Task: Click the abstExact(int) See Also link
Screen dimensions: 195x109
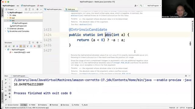Action: 86,25
